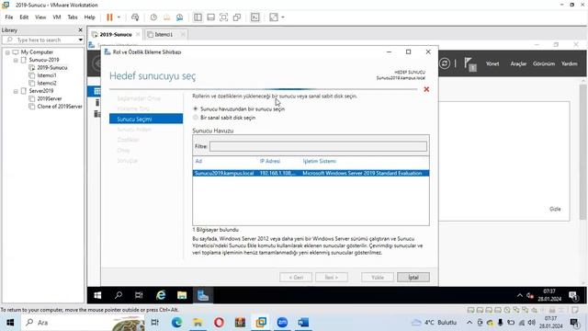
Task: Refresh Server Manager with the circular arrow icon
Action: pyautogui.click(x=445, y=63)
